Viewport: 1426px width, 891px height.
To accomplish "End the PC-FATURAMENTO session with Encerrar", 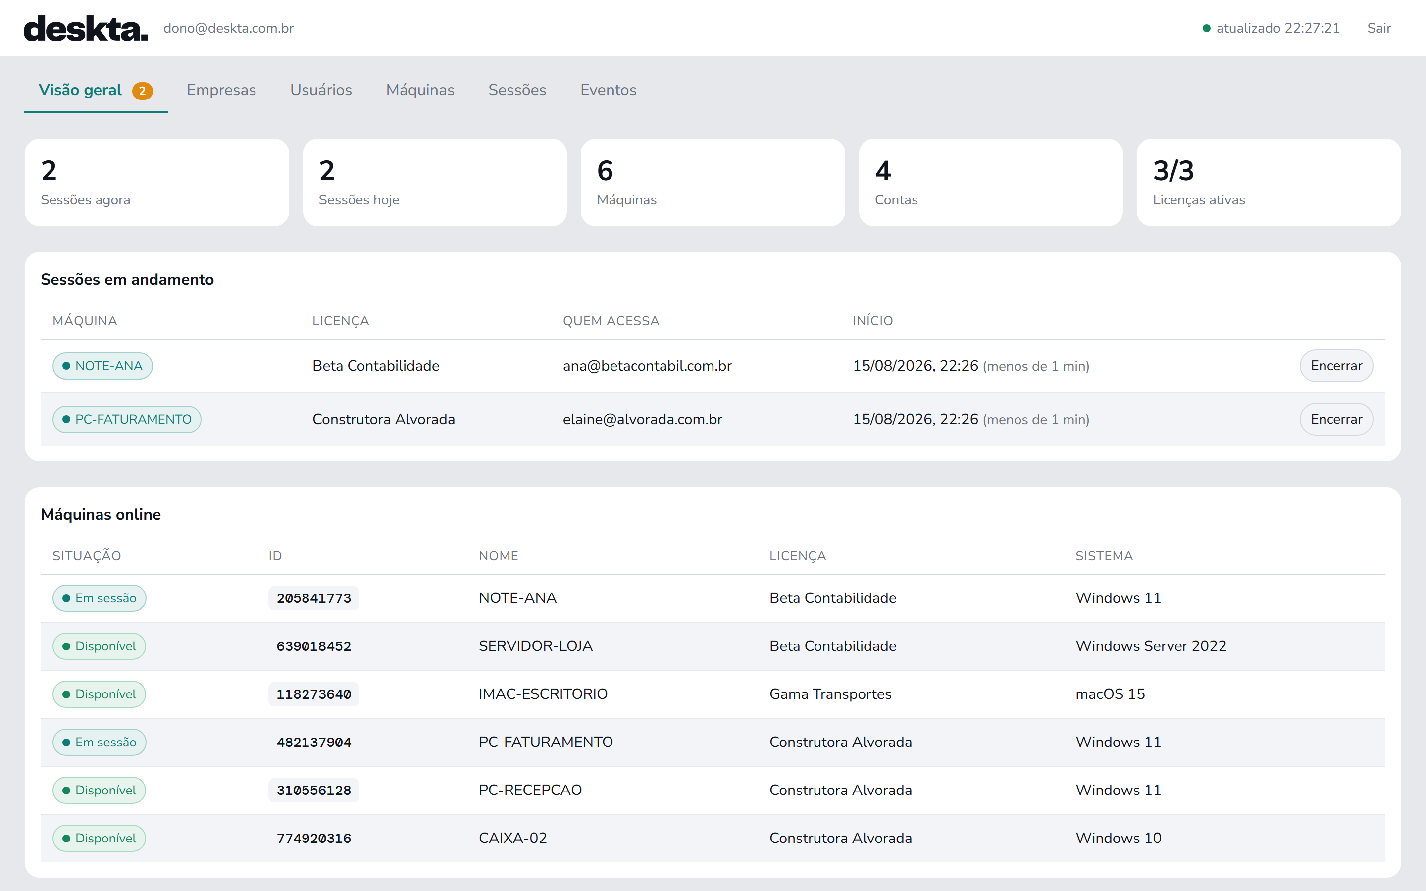I will click(1336, 419).
